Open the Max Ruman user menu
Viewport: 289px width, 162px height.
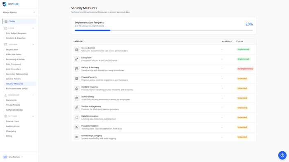coord(13,157)
